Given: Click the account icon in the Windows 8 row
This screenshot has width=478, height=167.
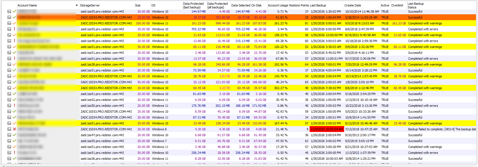Looking at the screenshot, I should click(x=9, y=129).
